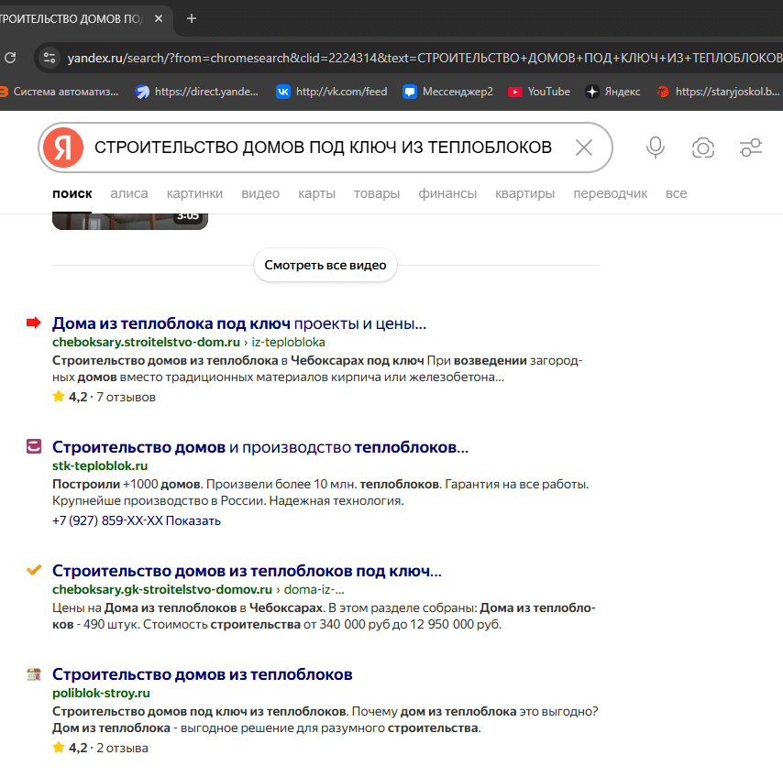Switch to карты search tab
Screen dimensions: 783x777
point(316,193)
